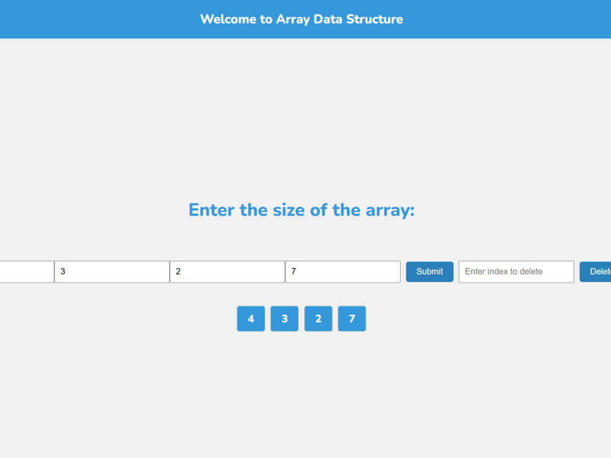The height and width of the screenshot is (458, 611).
Task: Click the input field containing 3
Action: pyautogui.click(x=112, y=272)
